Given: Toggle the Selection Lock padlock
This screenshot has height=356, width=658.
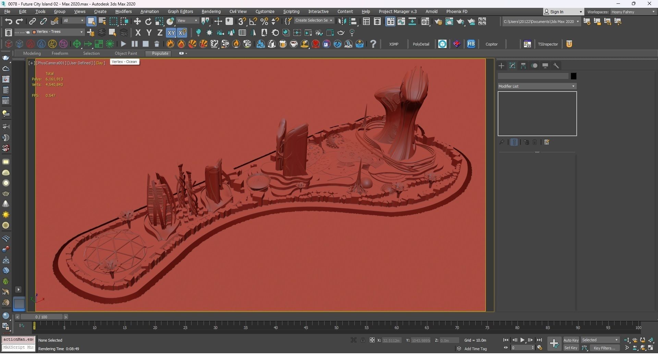Looking at the screenshot, I should pos(363,340).
